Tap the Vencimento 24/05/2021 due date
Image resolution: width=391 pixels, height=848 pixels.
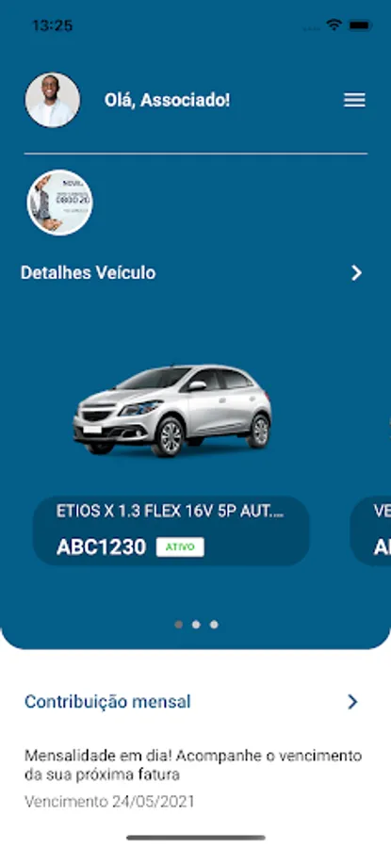pyautogui.click(x=109, y=801)
